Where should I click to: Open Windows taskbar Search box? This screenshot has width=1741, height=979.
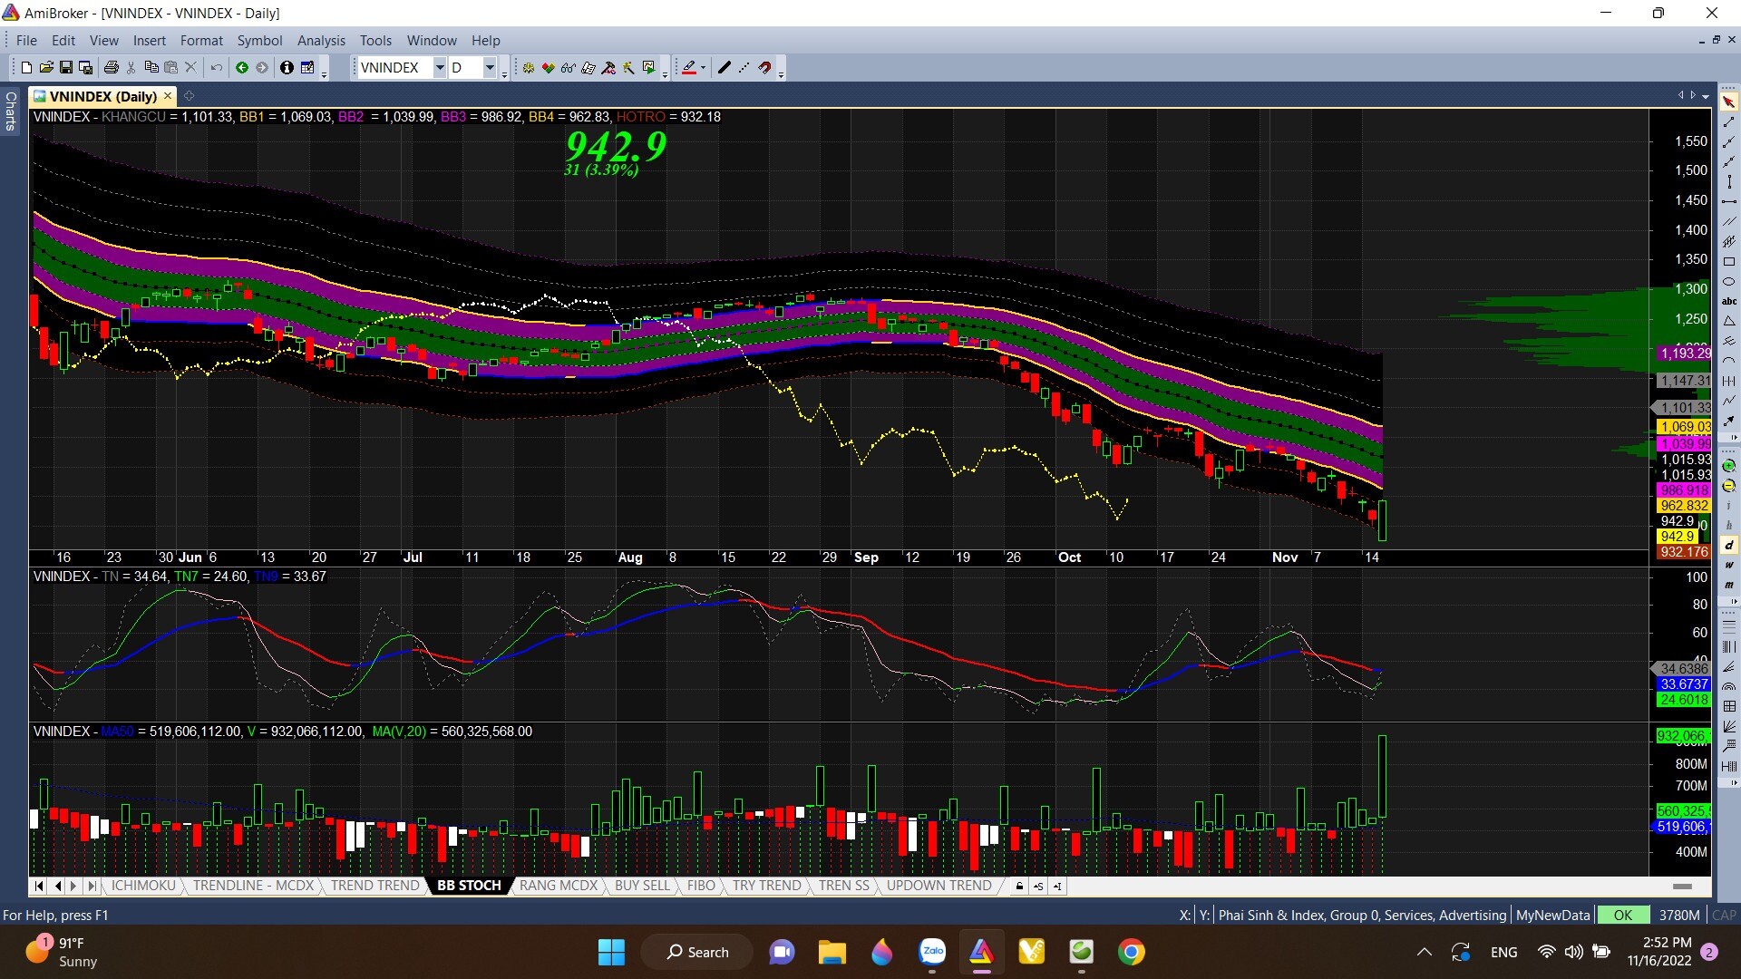pyautogui.click(x=697, y=952)
